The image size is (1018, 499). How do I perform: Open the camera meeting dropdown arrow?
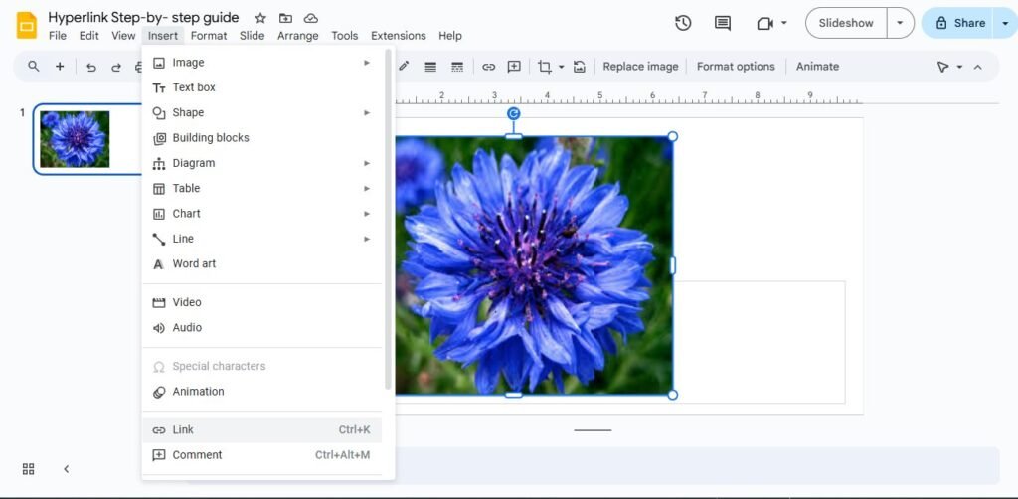click(x=783, y=23)
